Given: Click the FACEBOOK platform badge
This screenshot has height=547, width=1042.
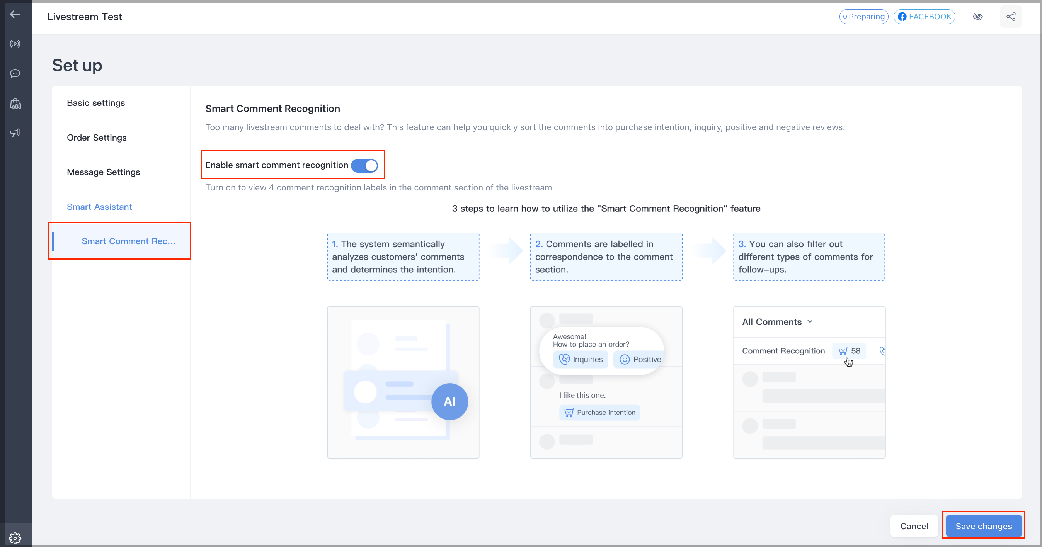Looking at the screenshot, I should [x=924, y=17].
